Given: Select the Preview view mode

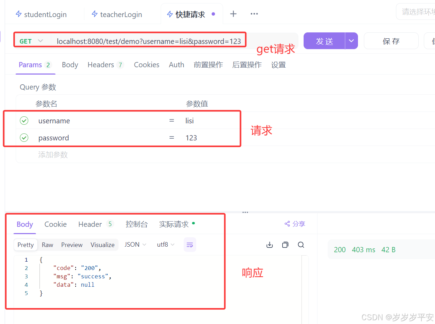Looking at the screenshot, I should (72, 245).
